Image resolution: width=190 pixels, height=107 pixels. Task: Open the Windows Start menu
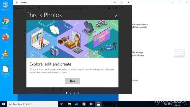click(x=4, y=104)
